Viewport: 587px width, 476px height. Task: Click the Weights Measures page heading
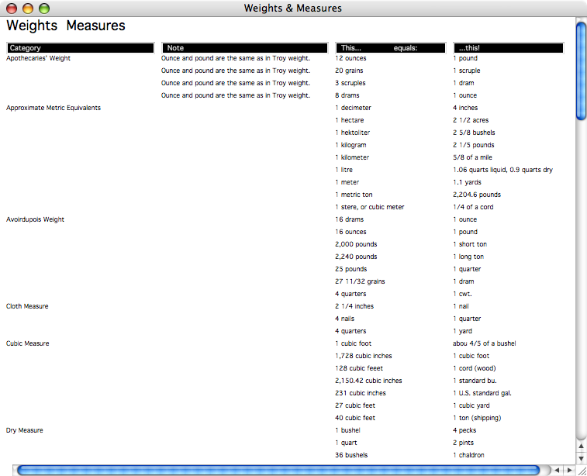click(66, 26)
